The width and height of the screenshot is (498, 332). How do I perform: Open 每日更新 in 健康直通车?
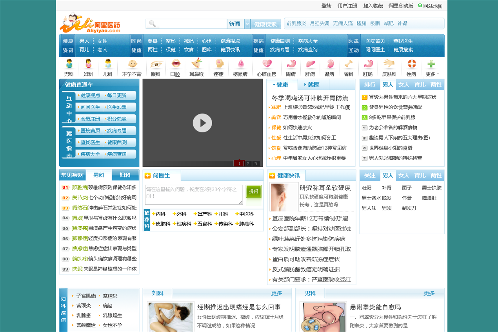117,96
